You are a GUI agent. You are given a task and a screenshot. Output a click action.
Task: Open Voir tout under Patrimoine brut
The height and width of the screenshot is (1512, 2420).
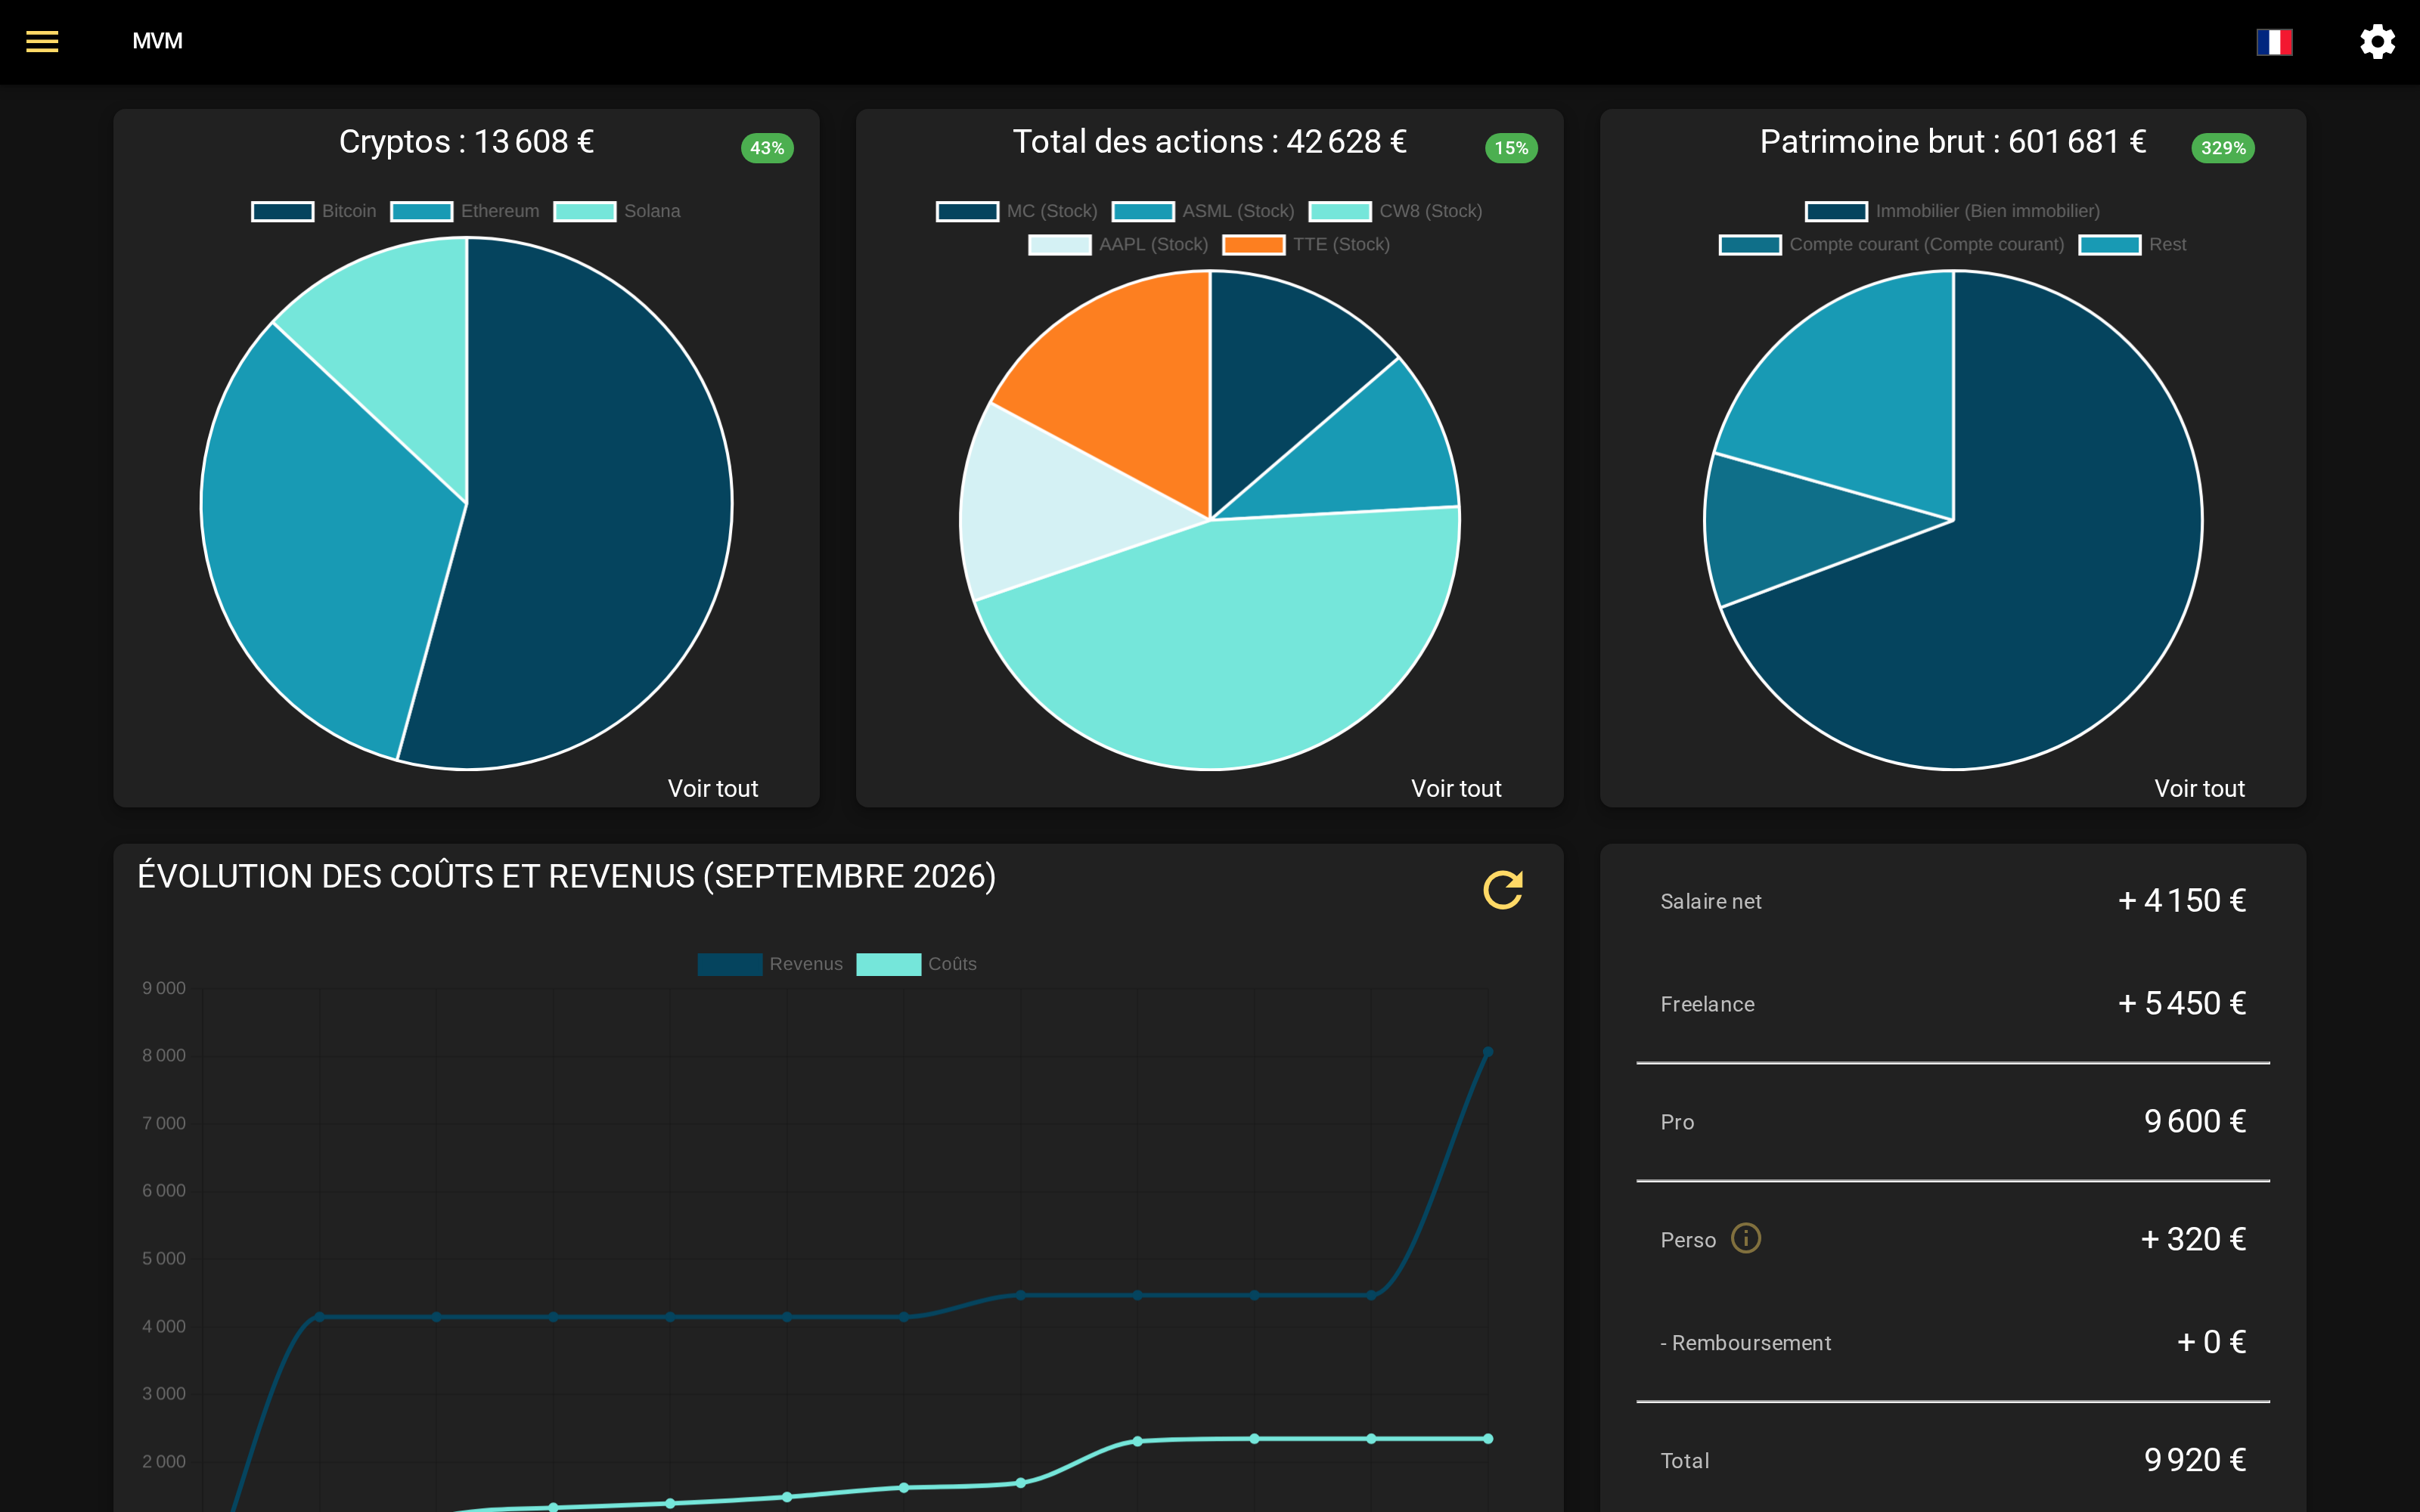pyautogui.click(x=2199, y=788)
